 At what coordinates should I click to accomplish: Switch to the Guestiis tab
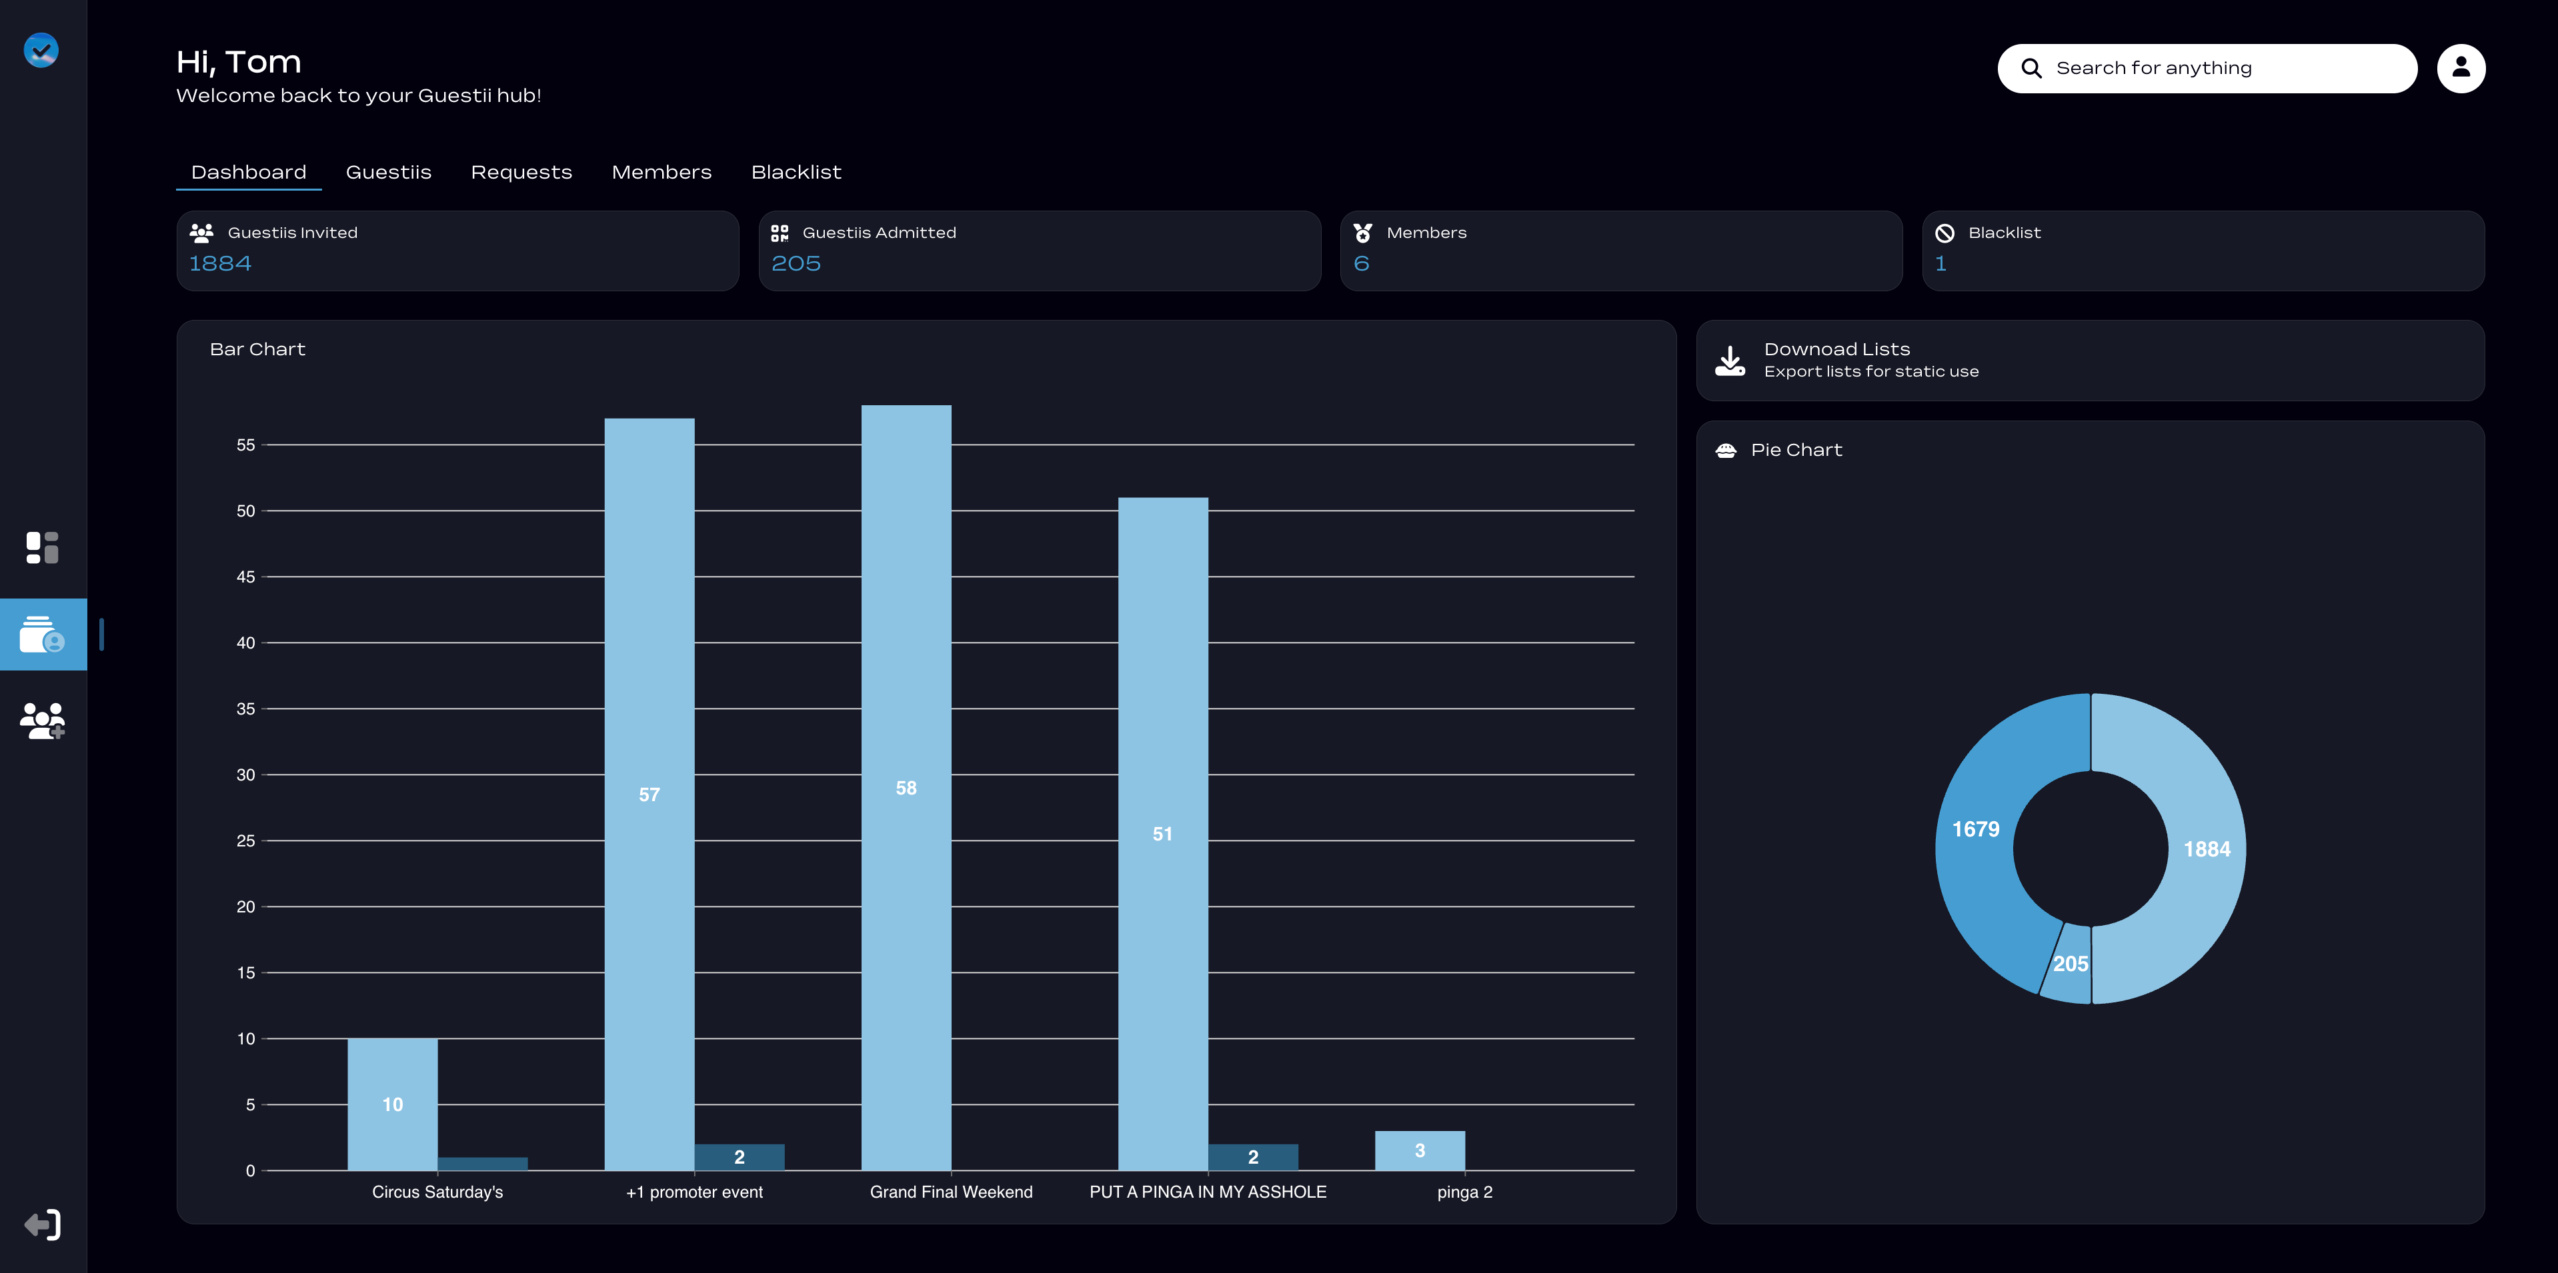coord(388,173)
